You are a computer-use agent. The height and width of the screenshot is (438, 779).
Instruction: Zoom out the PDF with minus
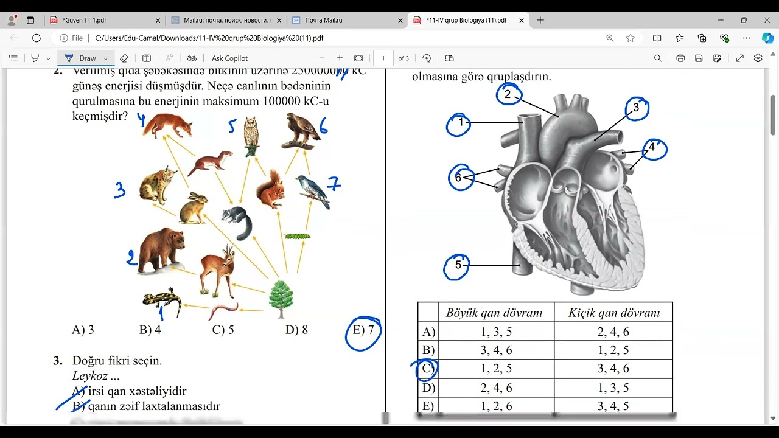[x=322, y=58]
